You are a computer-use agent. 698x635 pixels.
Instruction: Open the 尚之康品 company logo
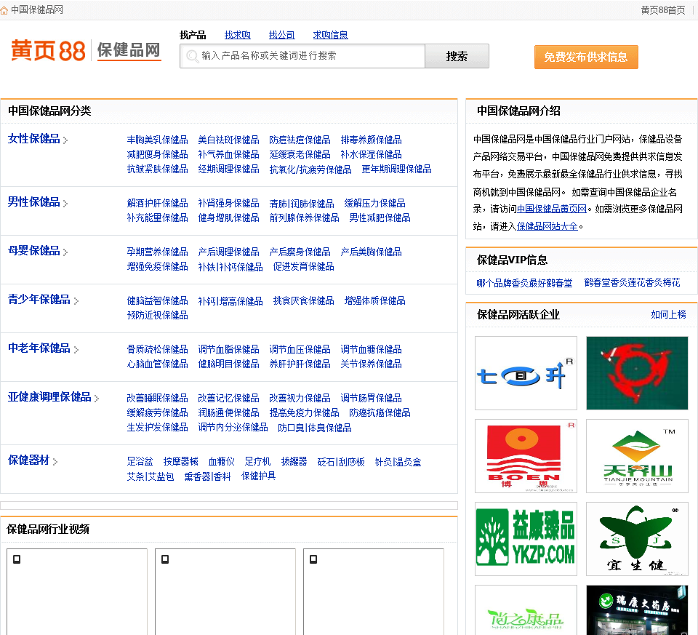(x=526, y=610)
